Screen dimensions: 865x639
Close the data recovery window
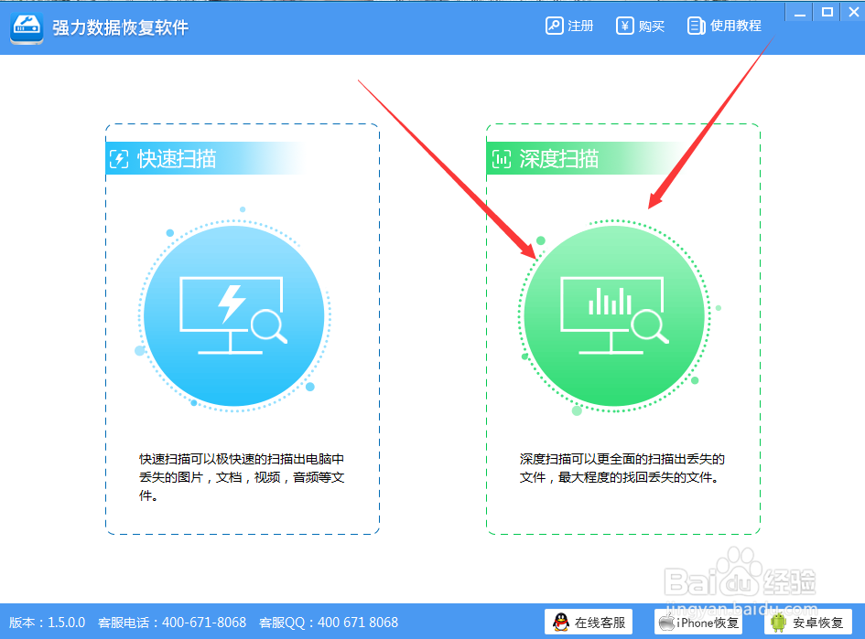tap(853, 12)
